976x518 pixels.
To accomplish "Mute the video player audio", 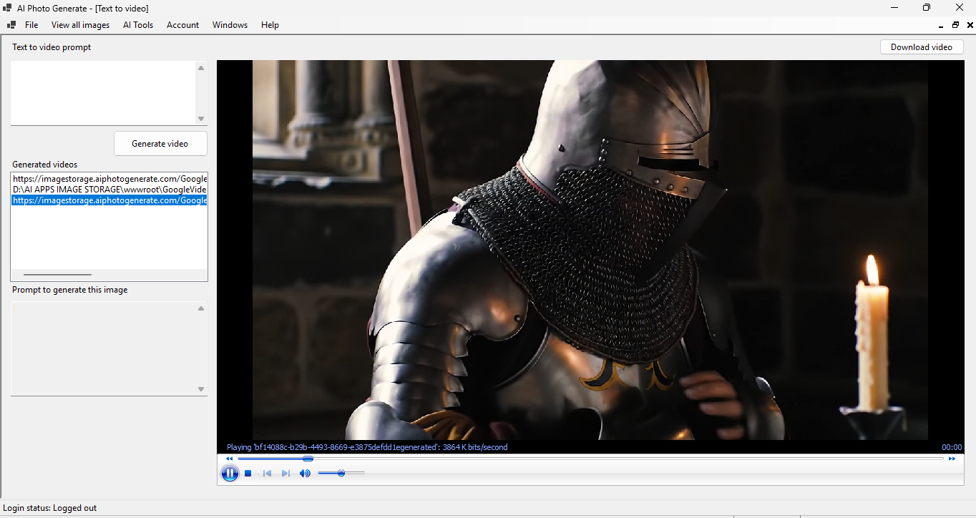I will [305, 473].
